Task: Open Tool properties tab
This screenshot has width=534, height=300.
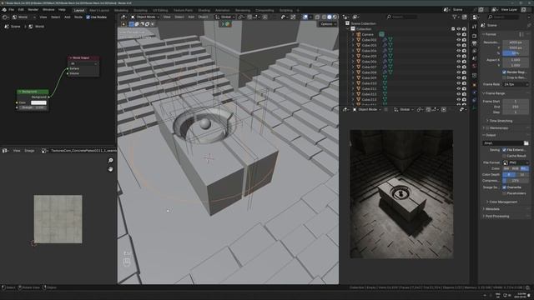Action: tap(475, 27)
